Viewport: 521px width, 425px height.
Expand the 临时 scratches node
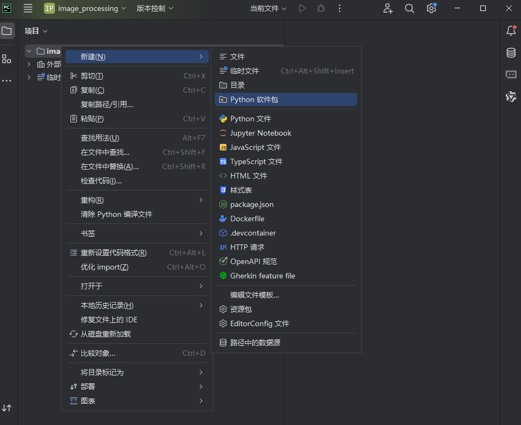point(29,77)
